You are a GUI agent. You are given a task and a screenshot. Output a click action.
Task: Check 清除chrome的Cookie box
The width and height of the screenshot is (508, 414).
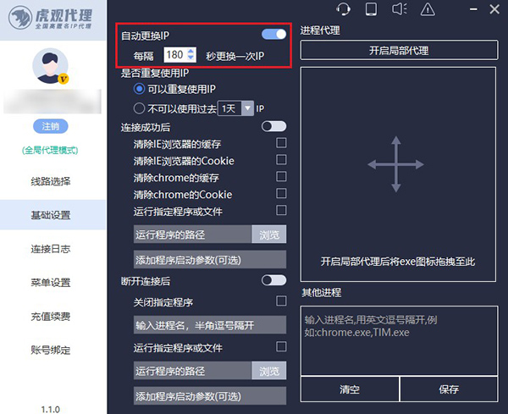[x=281, y=193]
